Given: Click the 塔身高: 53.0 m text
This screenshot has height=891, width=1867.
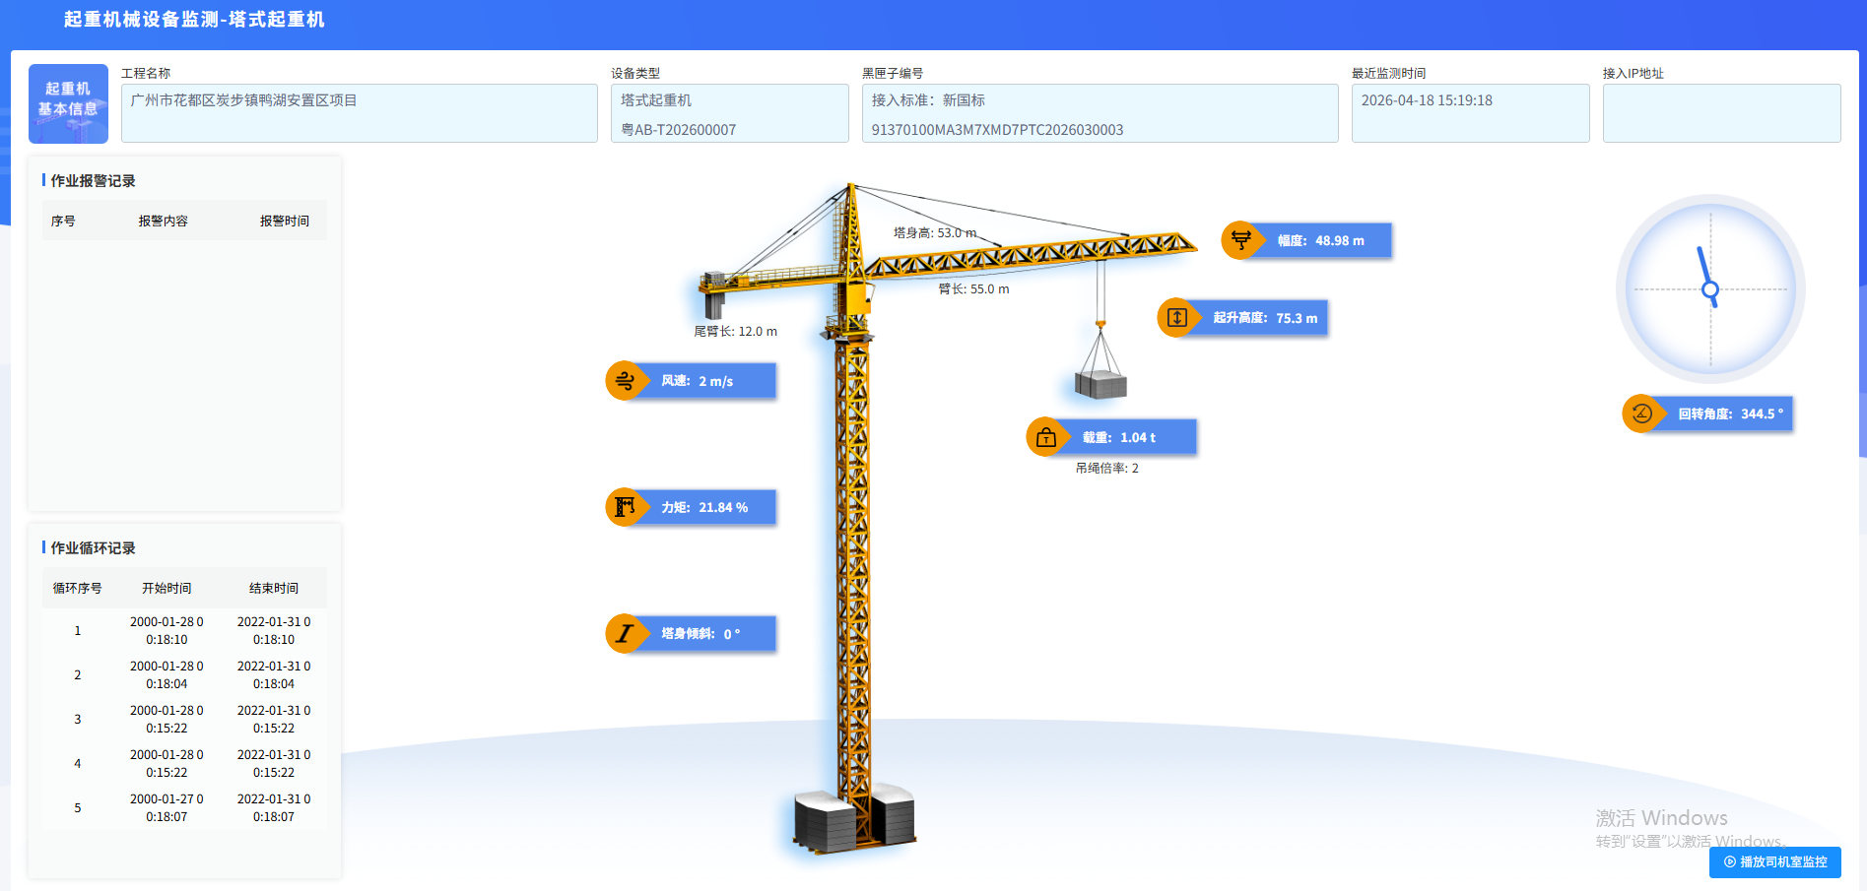Looking at the screenshot, I should click(x=935, y=232).
